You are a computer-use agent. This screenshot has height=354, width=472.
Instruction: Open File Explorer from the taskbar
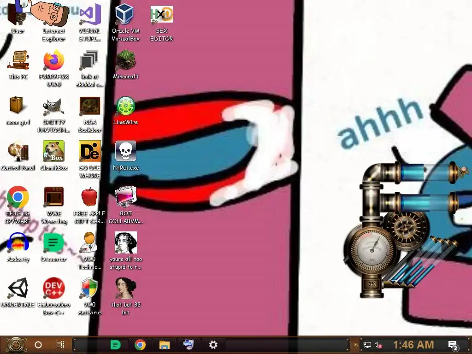(165, 345)
